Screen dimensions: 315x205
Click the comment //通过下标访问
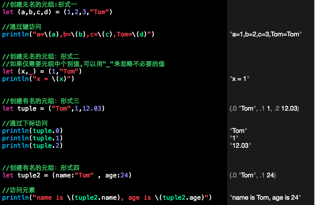pos(25,123)
